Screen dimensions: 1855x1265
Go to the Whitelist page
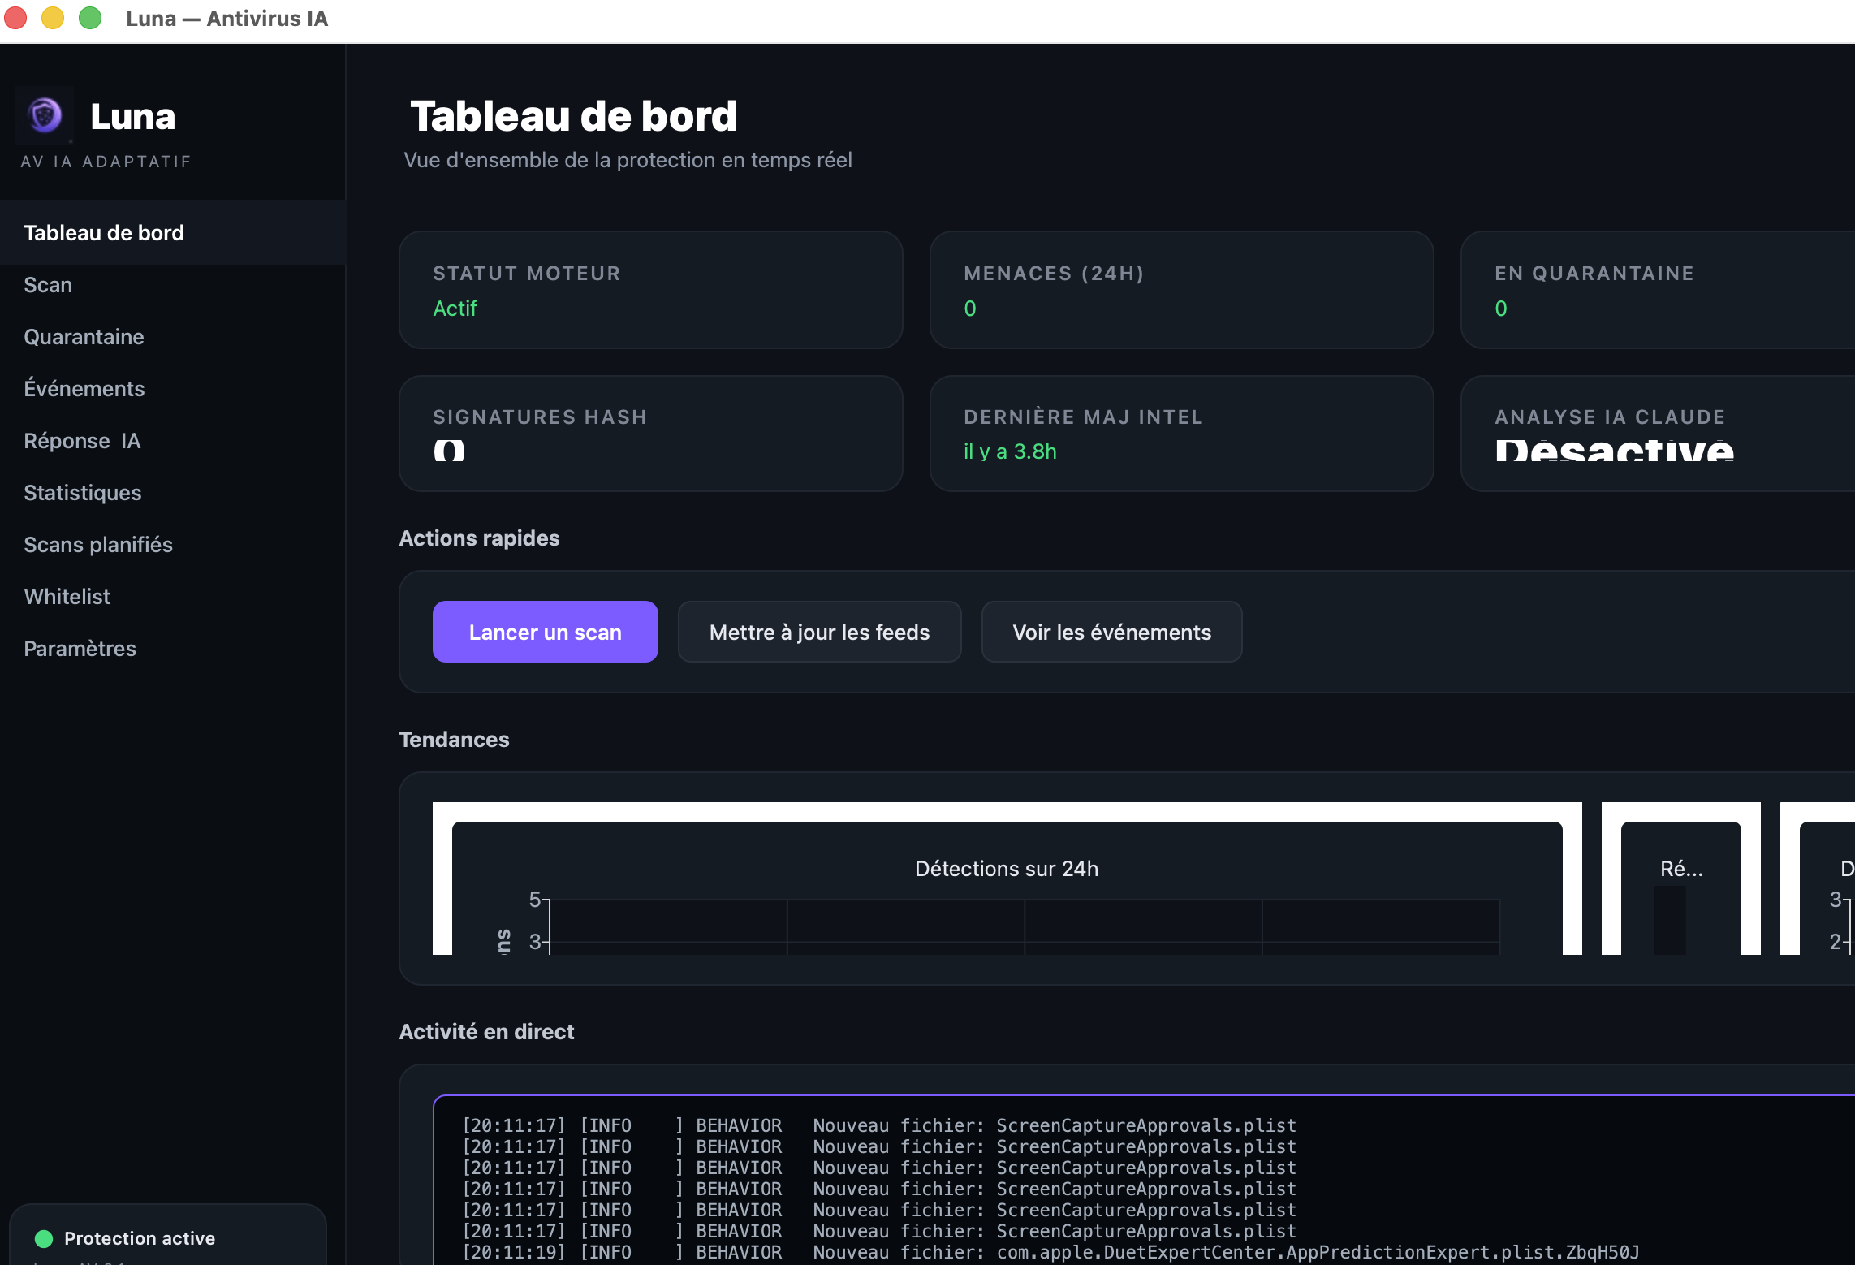[173, 597]
